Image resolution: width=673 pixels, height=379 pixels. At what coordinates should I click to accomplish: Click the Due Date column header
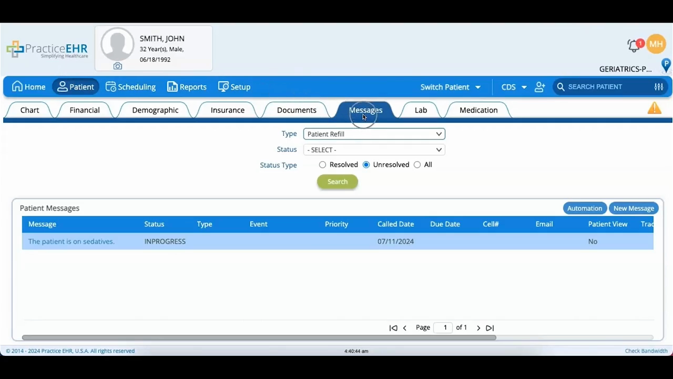[x=445, y=224]
